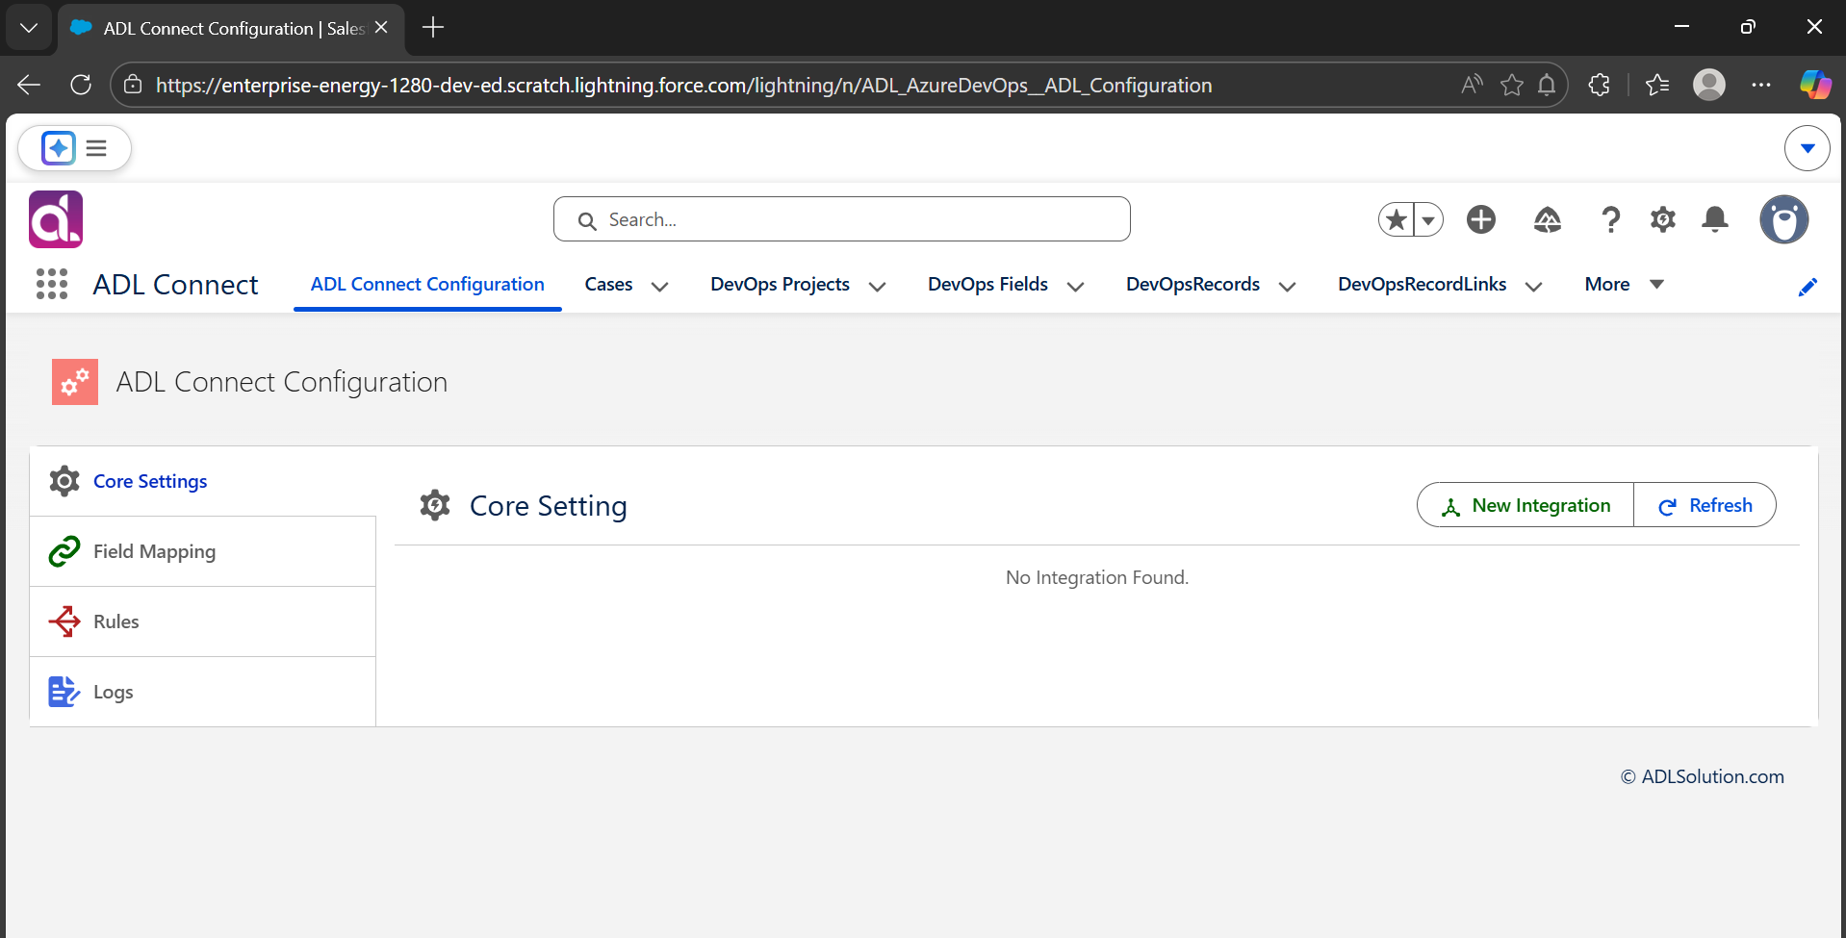Screen dimensions: 1846x938
Task: Open the favorites list dropdown arrow
Action: tap(1428, 219)
